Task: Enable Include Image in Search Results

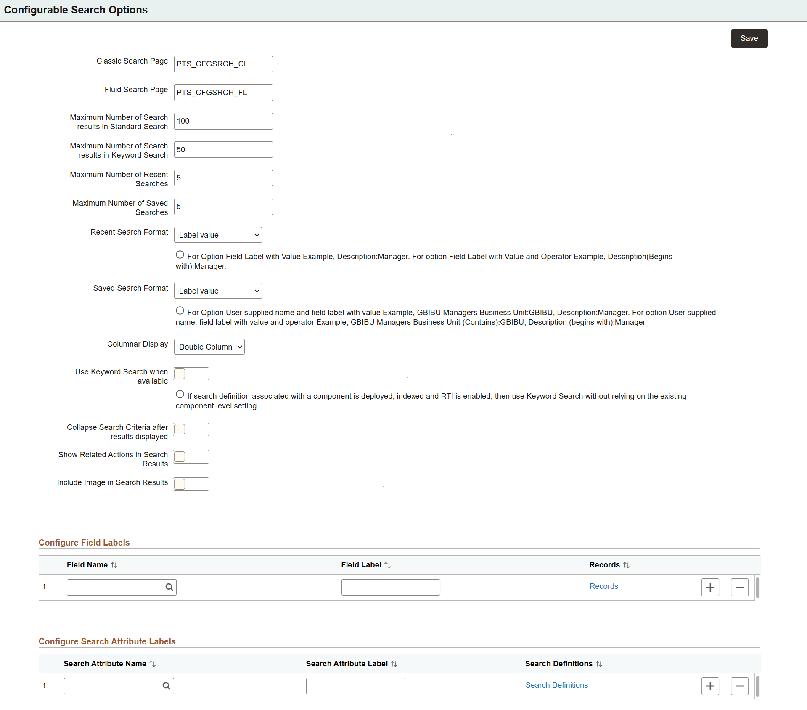Action: point(191,484)
